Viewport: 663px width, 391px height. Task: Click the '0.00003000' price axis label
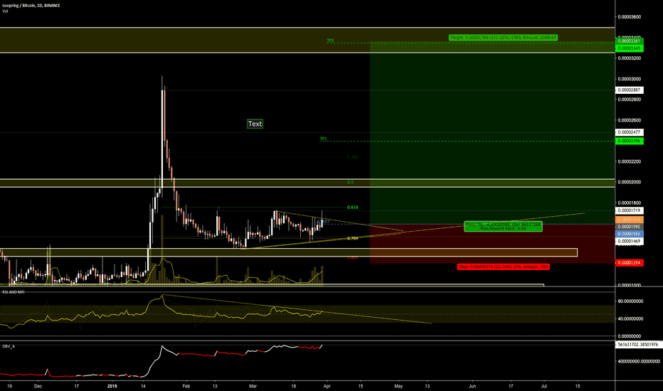click(629, 79)
